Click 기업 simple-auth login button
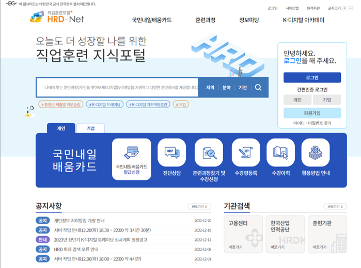 (x=327, y=100)
